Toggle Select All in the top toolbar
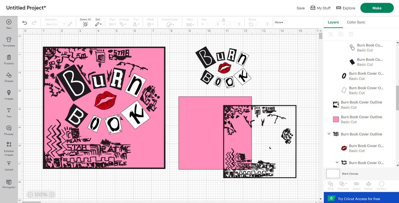The width and height of the screenshot is (399, 203). click(x=85, y=22)
